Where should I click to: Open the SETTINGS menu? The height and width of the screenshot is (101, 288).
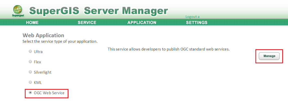click(197, 22)
